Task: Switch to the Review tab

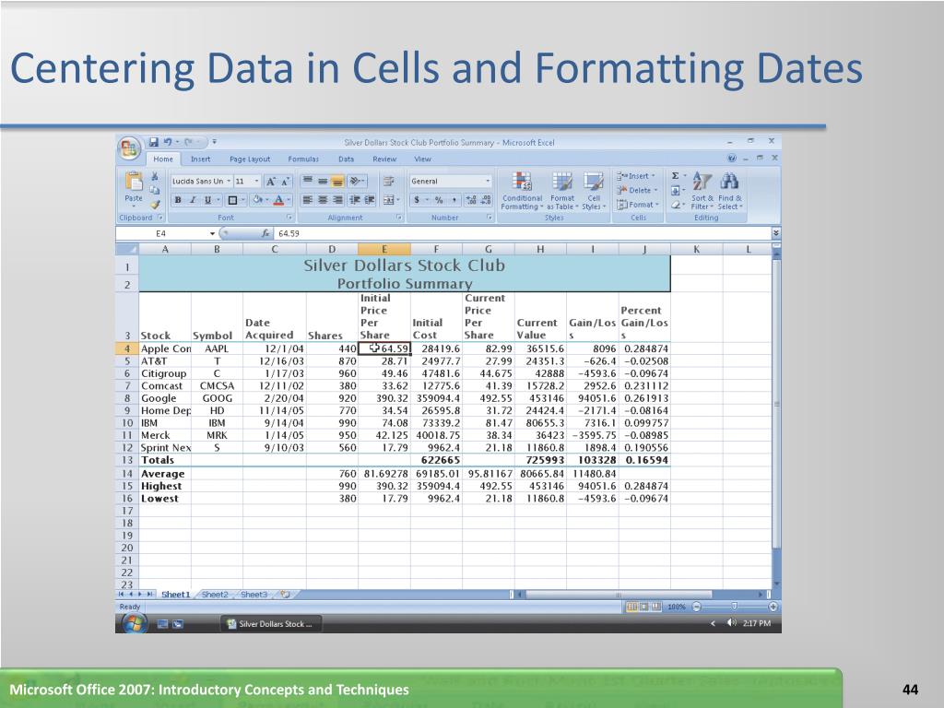Action: [x=384, y=159]
